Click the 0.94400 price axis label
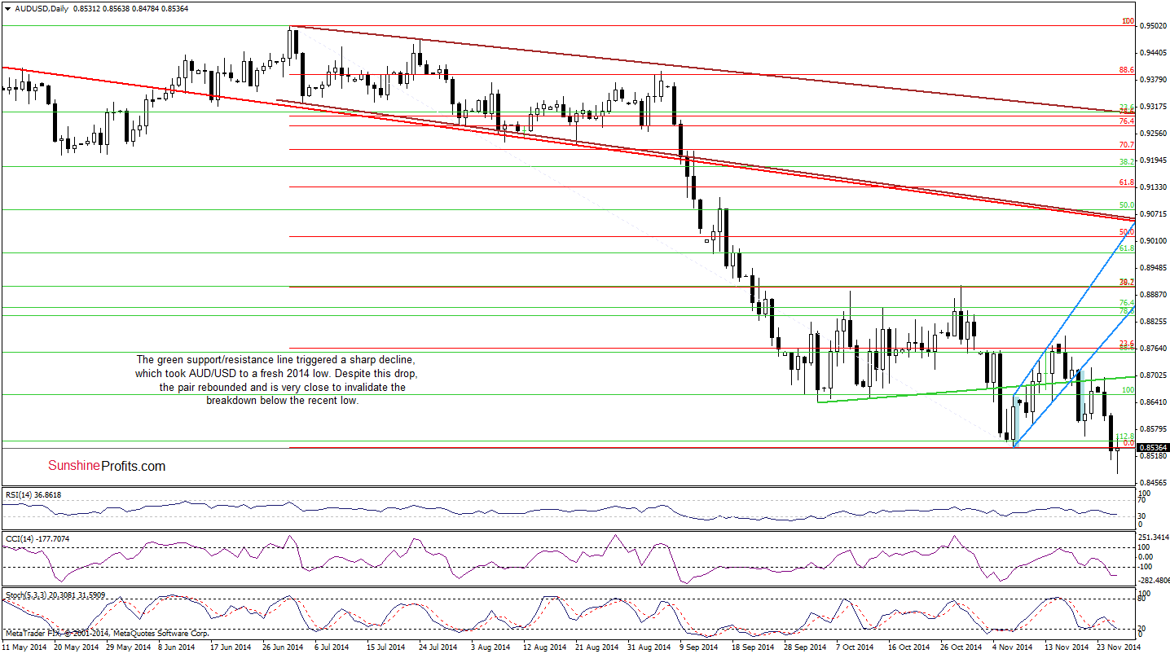The height and width of the screenshot is (654, 1170). [x=1154, y=53]
